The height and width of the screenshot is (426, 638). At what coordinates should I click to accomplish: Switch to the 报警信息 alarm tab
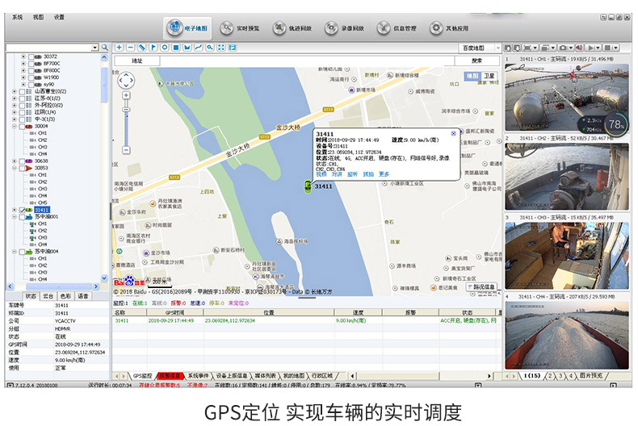click(170, 376)
